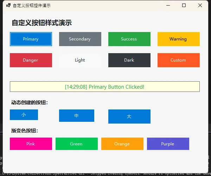The height and width of the screenshot is (176, 211).
Task: Click the small dynamic button labeled 小
Action: pyautogui.click(x=24, y=115)
